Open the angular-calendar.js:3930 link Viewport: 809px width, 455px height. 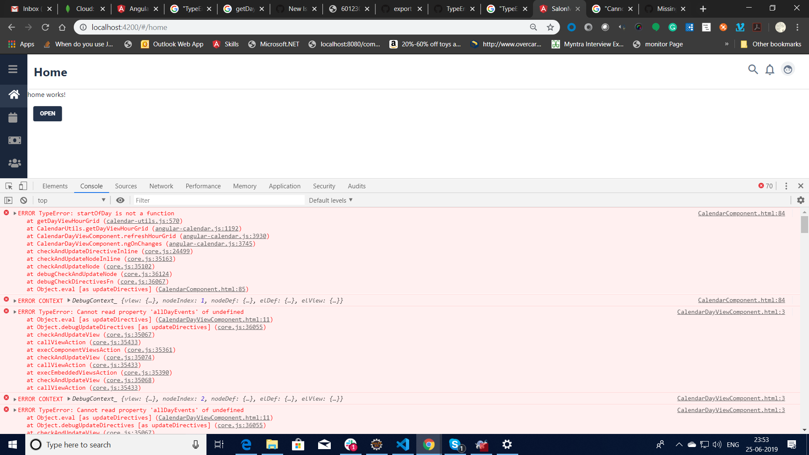click(225, 236)
